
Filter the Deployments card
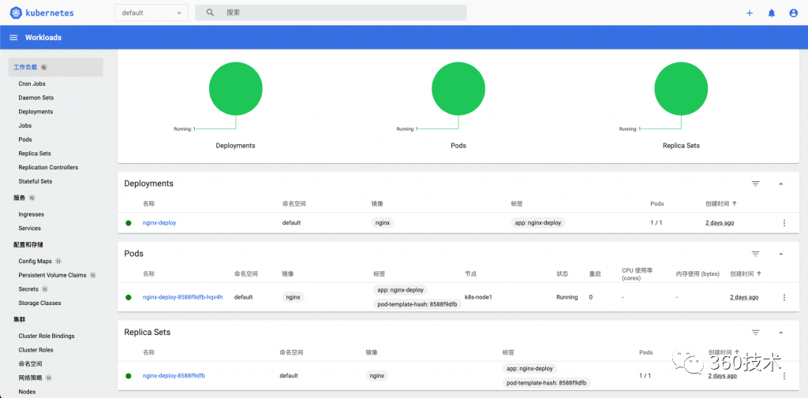pyautogui.click(x=755, y=184)
